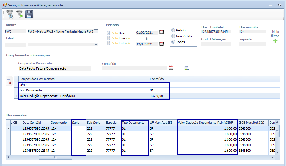Open calendar beside Conteúdo field
Screen dimensions: 286x166
(x=171, y=68)
